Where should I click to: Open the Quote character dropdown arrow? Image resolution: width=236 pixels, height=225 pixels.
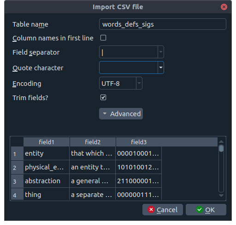point(161,67)
